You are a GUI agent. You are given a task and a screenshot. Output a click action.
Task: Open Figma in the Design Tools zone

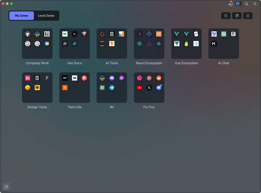pos(47,78)
